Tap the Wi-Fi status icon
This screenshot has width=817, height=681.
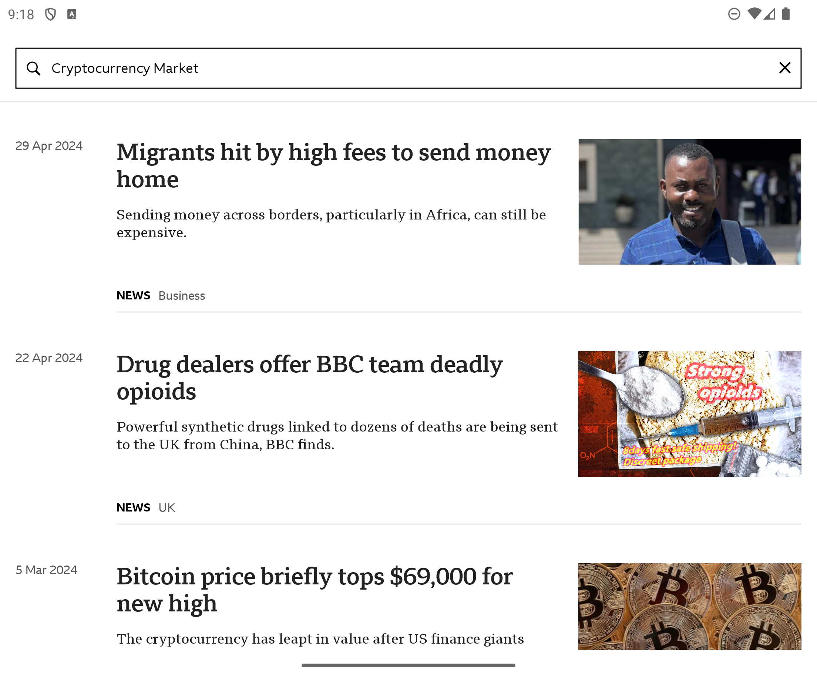pyautogui.click(x=754, y=14)
